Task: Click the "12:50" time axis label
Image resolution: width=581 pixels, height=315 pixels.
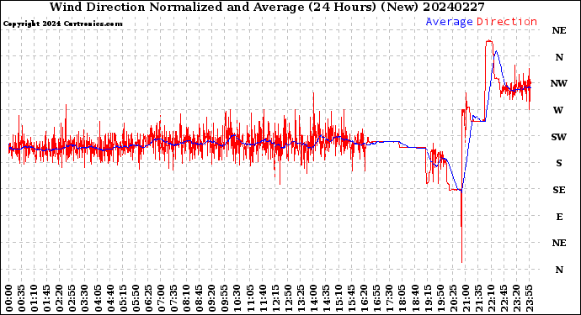Action: tap(289, 298)
